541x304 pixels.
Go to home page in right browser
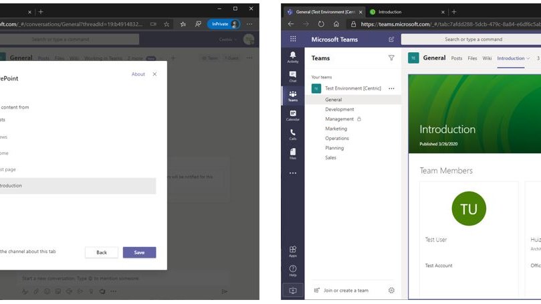pyautogui.click(x=336, y=24)
